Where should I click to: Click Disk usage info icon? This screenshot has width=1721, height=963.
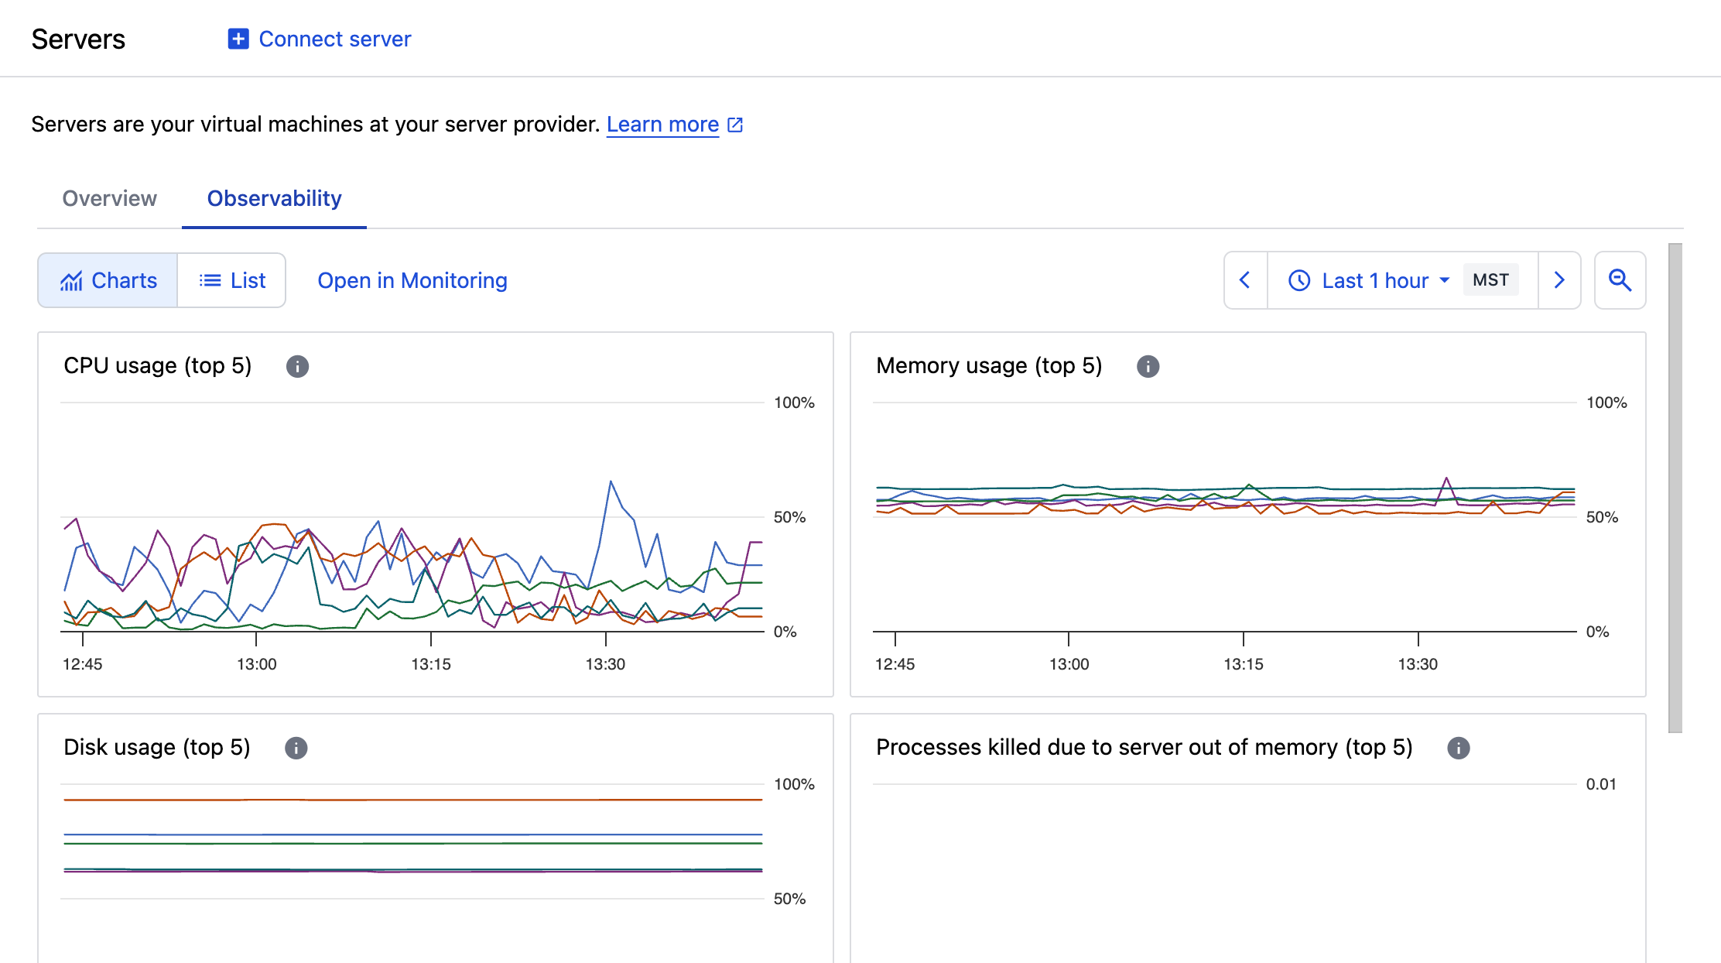296,748
